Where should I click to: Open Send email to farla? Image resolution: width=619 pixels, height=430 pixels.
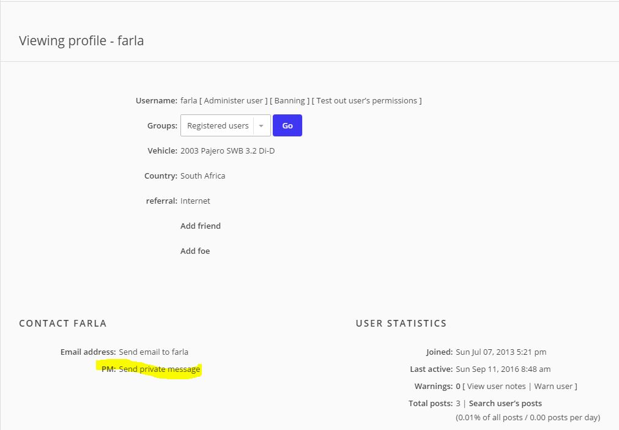pyautogui.click(x=154, y=352)
